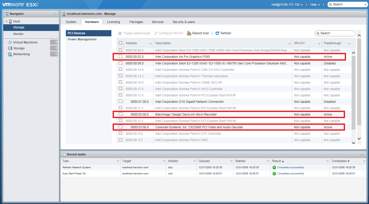
Task: Open the Security & users tab
Action: coord(184,22)
